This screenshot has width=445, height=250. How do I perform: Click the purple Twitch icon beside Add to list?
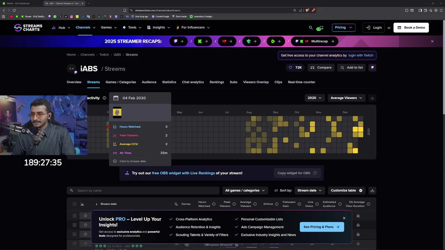tap(372, 67)
